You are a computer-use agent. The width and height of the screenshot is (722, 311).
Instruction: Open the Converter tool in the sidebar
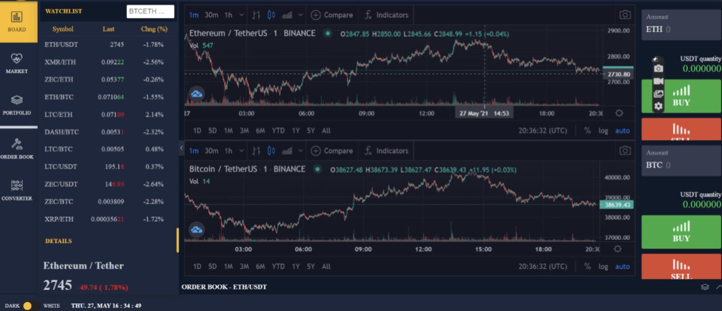(x=17, y=190)
